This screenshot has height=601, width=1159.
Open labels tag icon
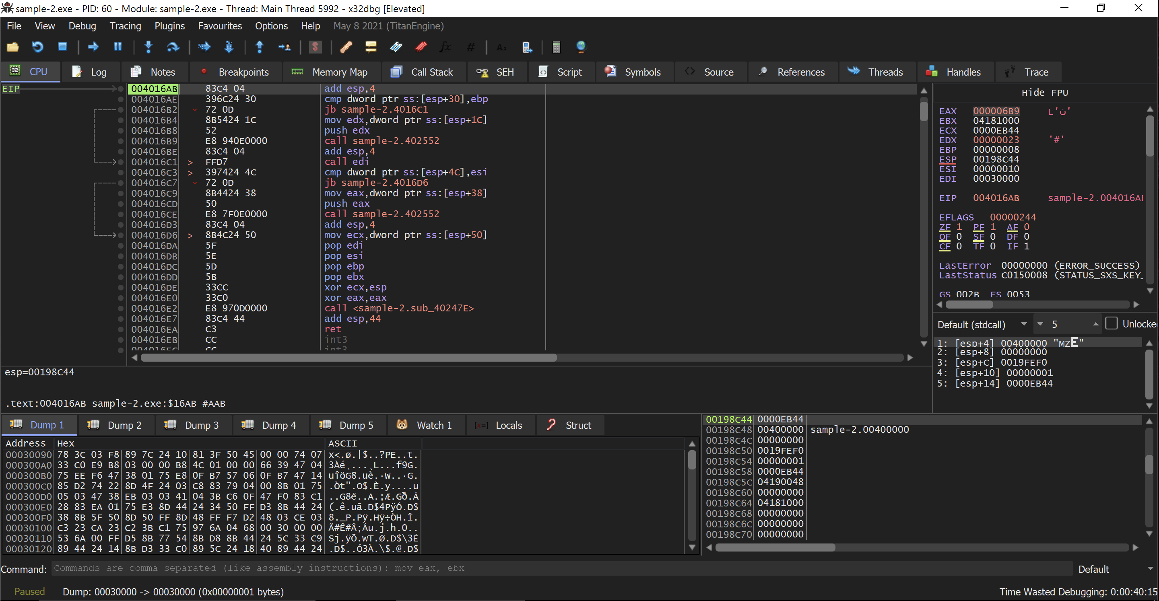point(396,47)
